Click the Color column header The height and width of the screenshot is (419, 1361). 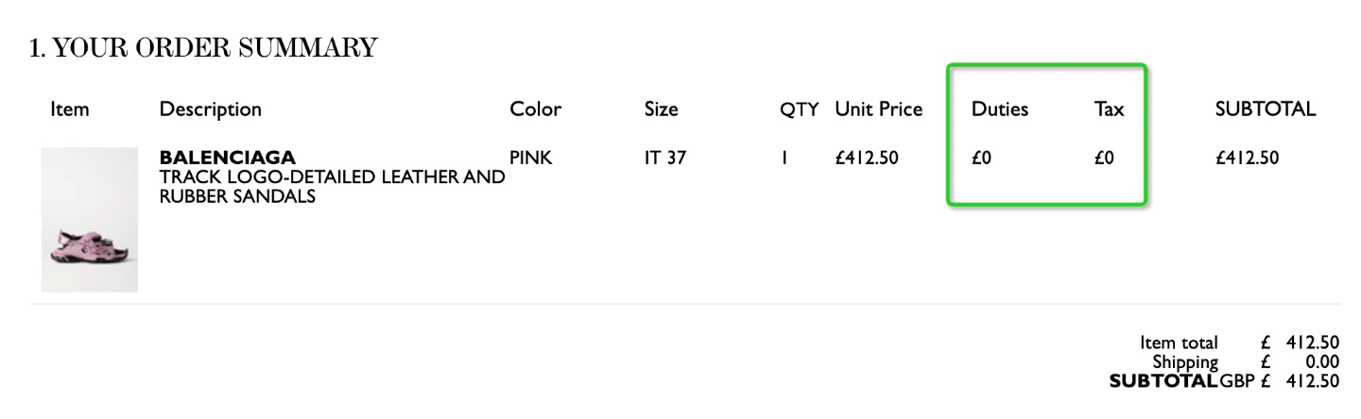pos(536,109)
